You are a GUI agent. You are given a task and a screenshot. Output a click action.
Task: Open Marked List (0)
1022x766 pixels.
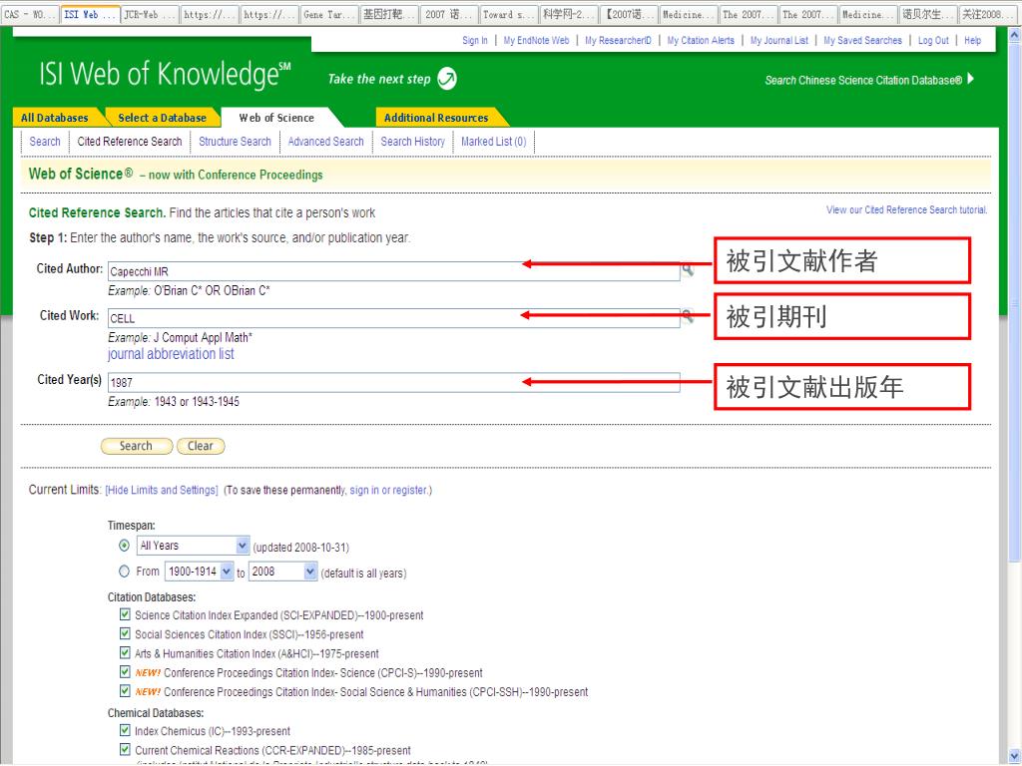point(493,142)
